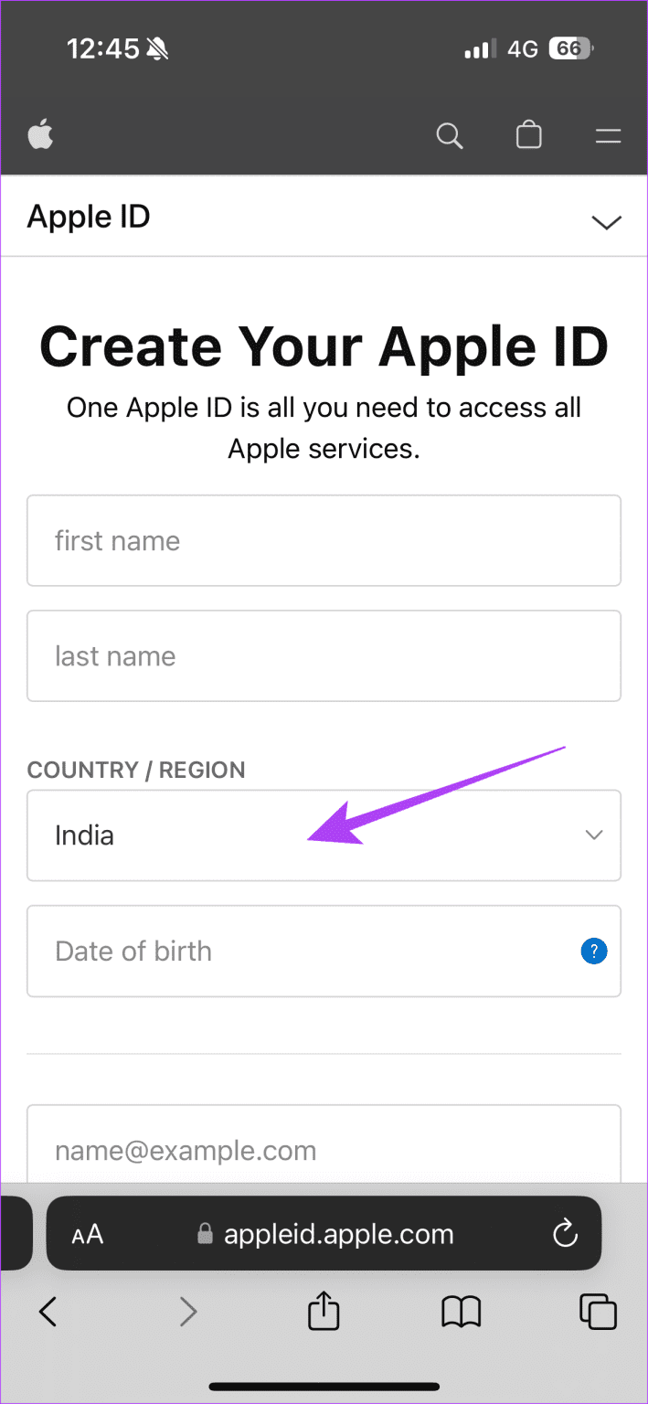Focus the Date of birth field
This screenshot has width=648, height=1404.
point(324,951)
